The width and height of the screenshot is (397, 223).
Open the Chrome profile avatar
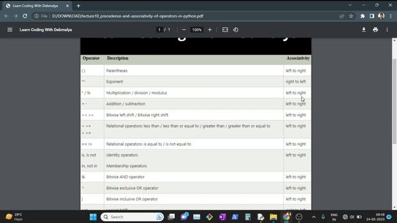point(381,16)
